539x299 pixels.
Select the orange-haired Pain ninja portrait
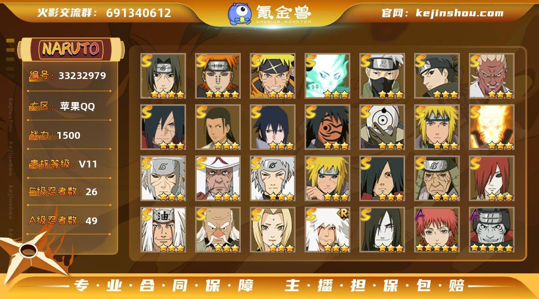218,76
